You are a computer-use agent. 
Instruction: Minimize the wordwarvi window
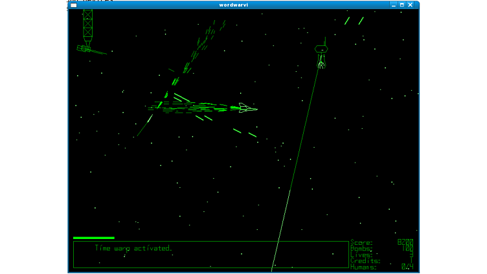click(393, 5)
